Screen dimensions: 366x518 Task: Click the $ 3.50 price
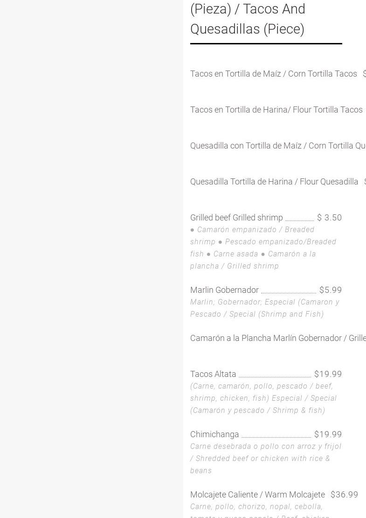point(329,218)
